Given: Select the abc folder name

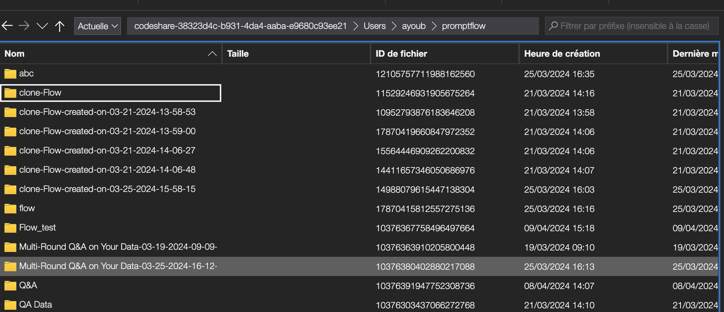Looking at the screenshot, I should click(26, 73).
